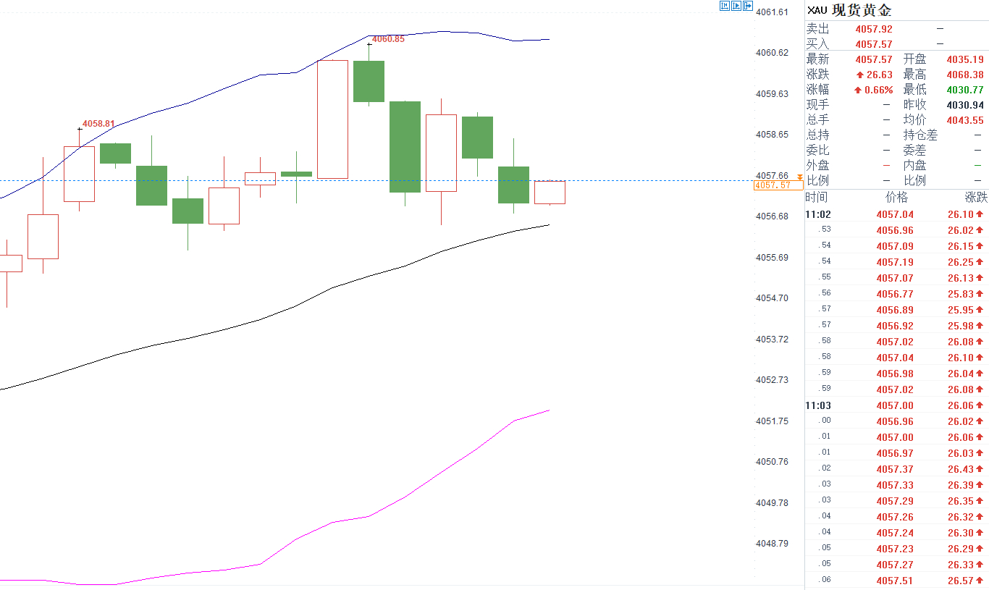Click the tick change value 26.57
The image size is (989, 590).
tap(961, 581)
